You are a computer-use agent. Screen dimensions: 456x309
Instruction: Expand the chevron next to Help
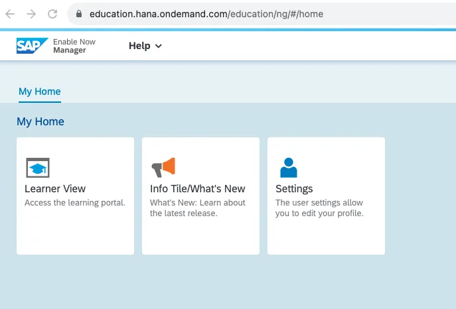pyautogui.click(x=158, y=46)
